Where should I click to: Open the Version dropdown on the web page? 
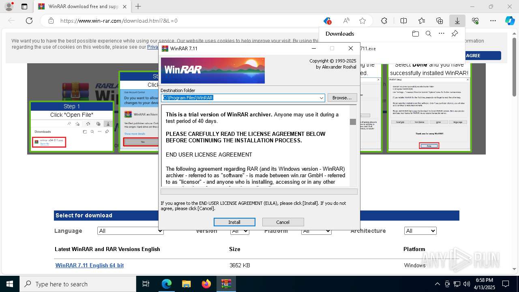[240, 231]
